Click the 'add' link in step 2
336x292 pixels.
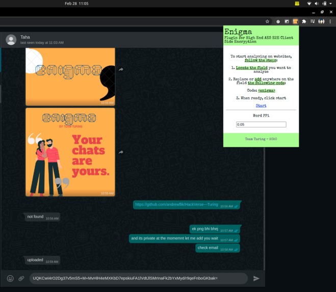pyautogui.click(x=258, y=79)
